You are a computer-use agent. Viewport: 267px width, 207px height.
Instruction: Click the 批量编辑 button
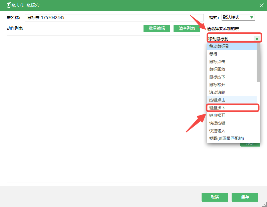[x=157, y=28]
